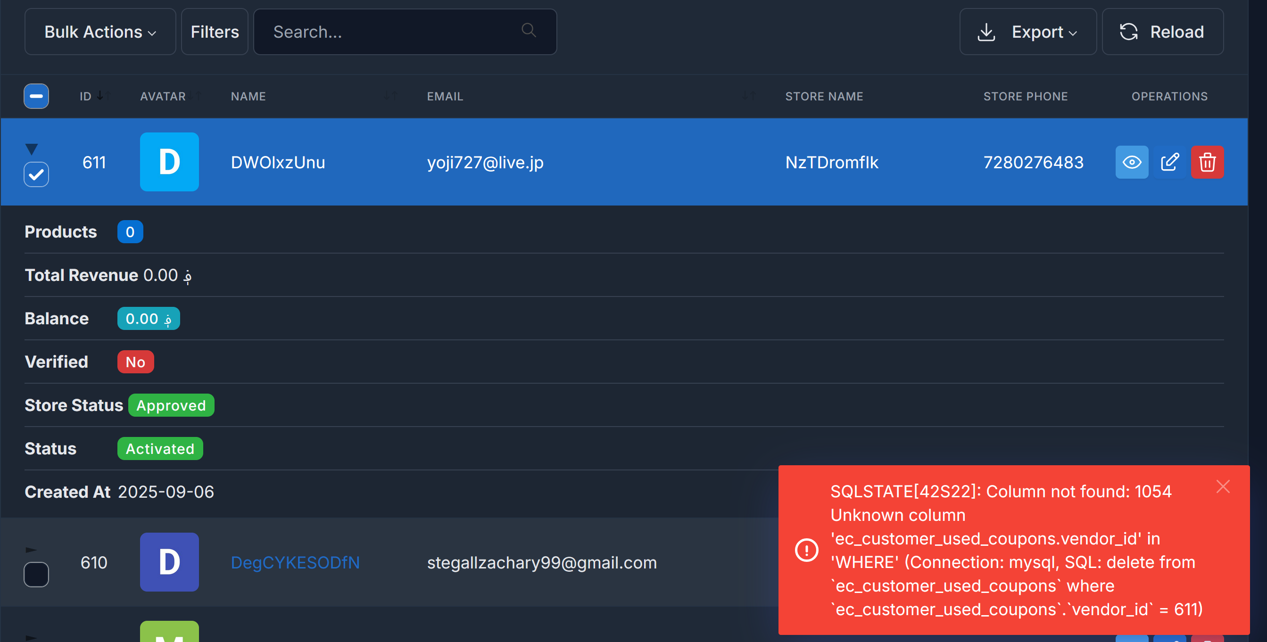Screen dimensions: 1267x642
Task: Click the Reload refresh icon
Action: coord(1128,32)
